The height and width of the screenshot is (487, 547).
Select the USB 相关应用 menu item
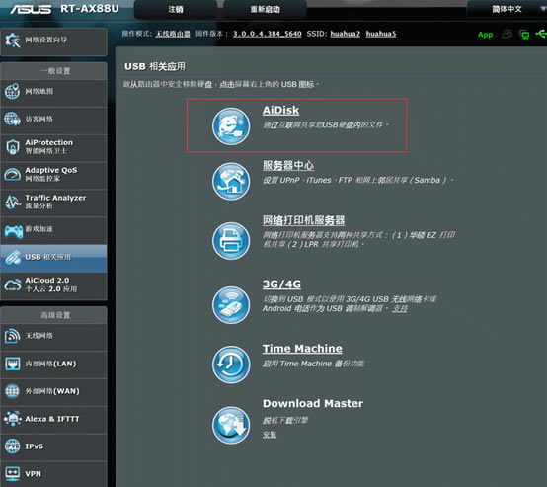tap(53, 258)
